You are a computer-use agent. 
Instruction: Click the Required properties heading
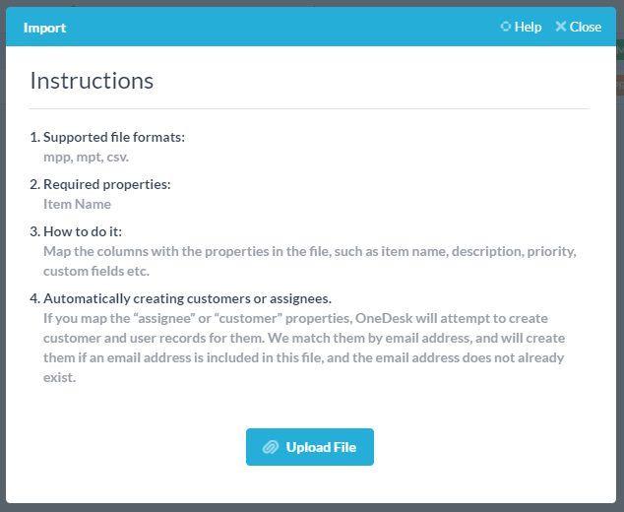coord(106,184)
